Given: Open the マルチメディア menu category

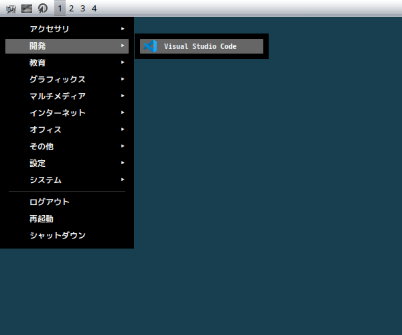Looking at the screenshot, I should click(67, 96).
